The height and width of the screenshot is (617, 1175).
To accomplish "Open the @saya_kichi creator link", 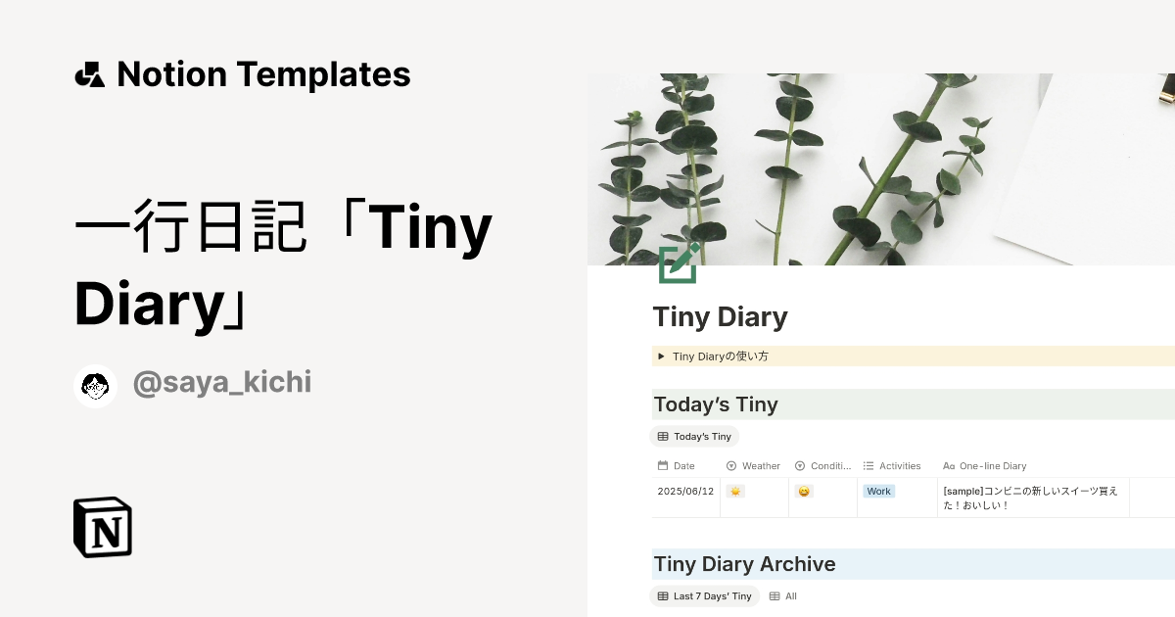I will pos(221,382).
